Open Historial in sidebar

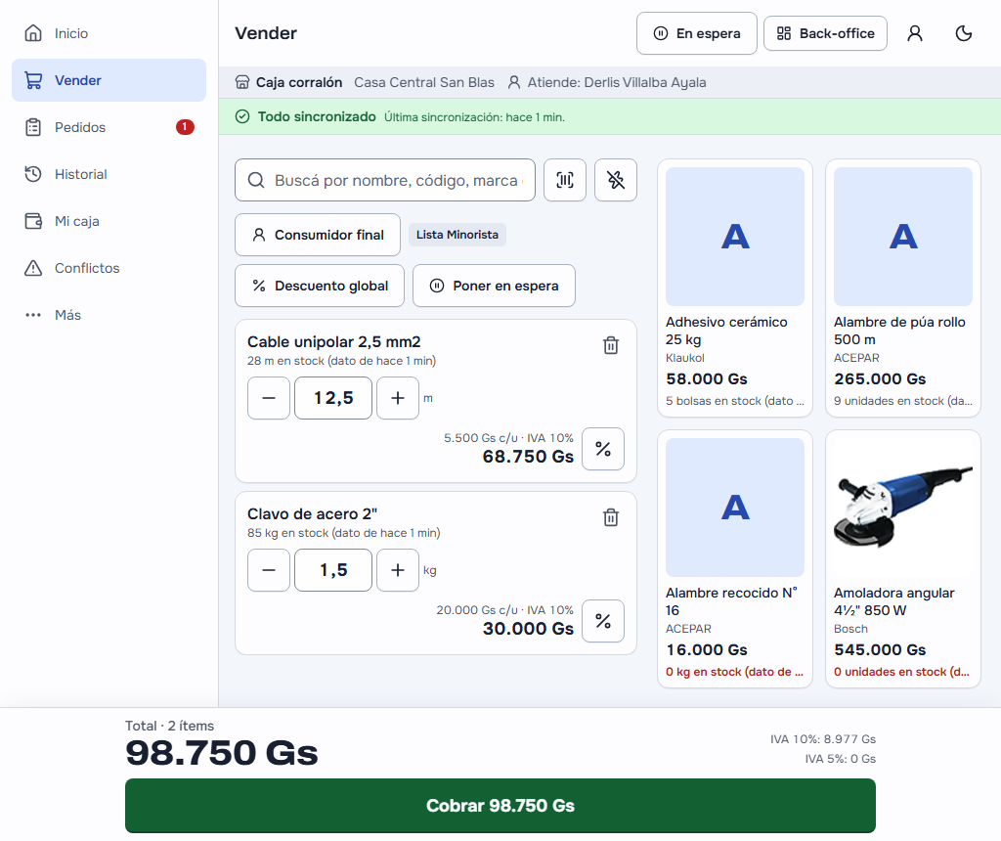[x=109, y=174]
